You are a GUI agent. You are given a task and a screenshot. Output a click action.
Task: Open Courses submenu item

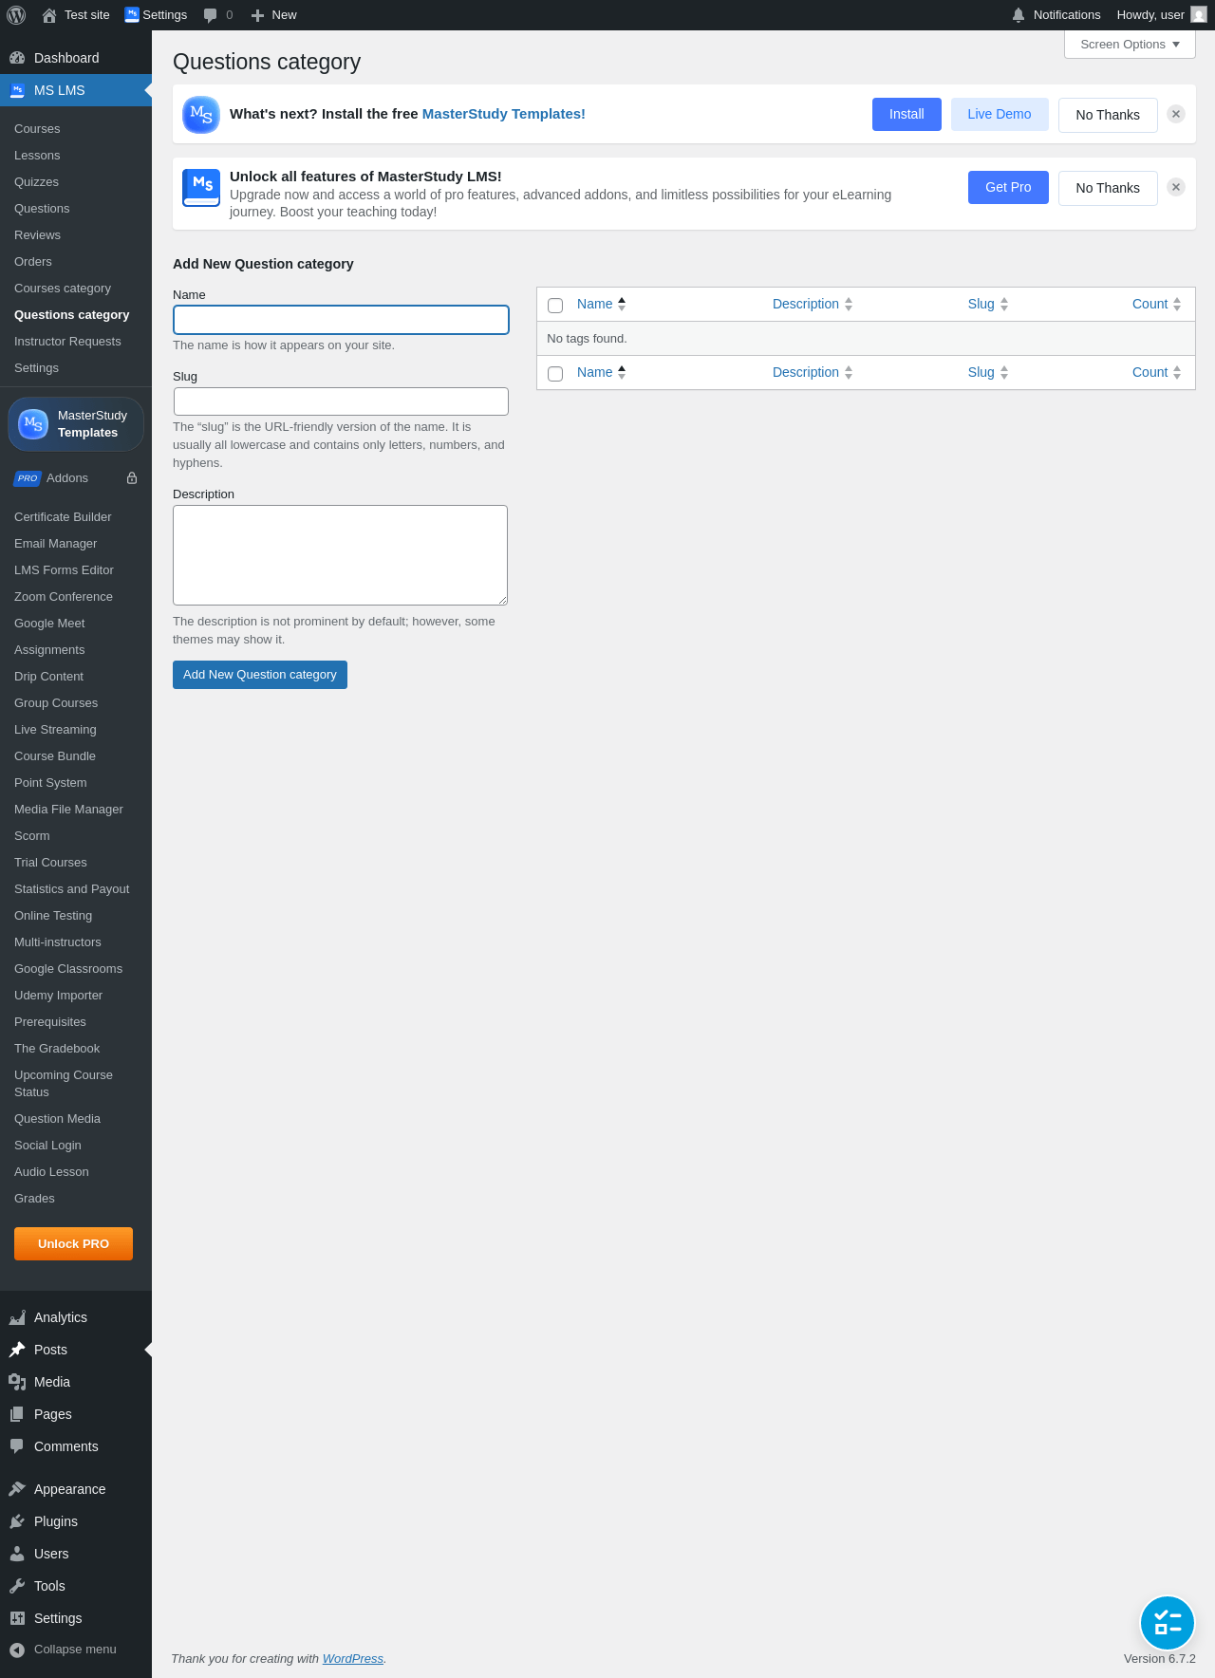37,129
